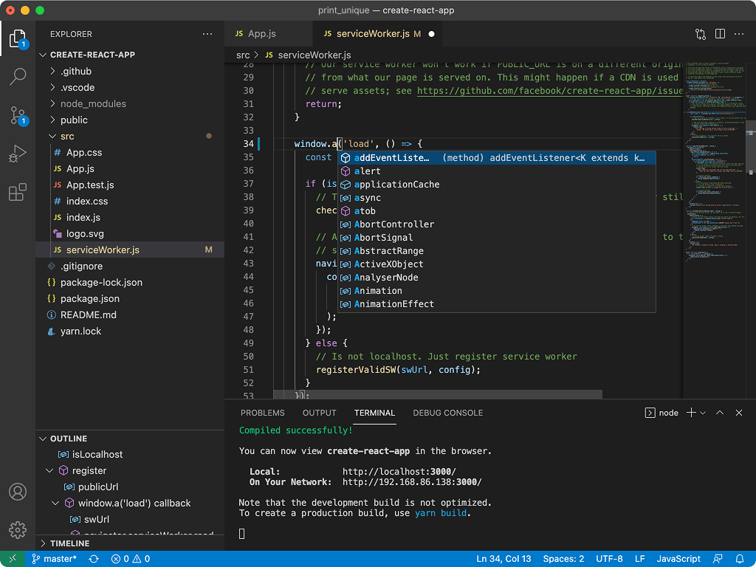Switch to the DEBUG CONSOLE tab
Image resolution: width=756 pixels, height=567 pixels.
[447, 413]
